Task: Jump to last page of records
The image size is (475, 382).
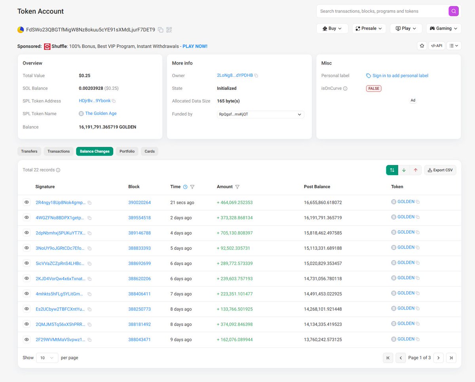Action: [451, 358]
